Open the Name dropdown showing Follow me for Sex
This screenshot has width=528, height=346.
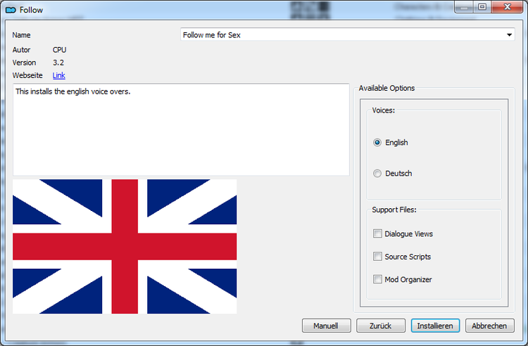(x=348, y=34)
